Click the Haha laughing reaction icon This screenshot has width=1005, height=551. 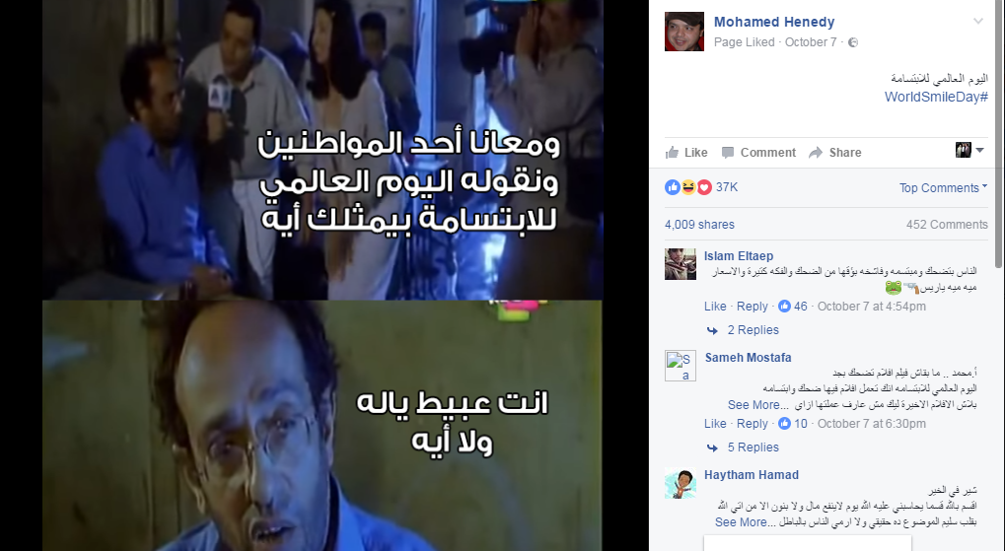click(x=688, y=187)
